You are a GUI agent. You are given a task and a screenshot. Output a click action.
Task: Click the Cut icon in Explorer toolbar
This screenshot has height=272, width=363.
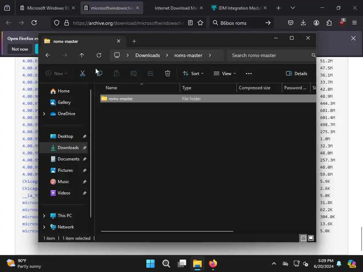pyautogui.click(x=82, y=74)
